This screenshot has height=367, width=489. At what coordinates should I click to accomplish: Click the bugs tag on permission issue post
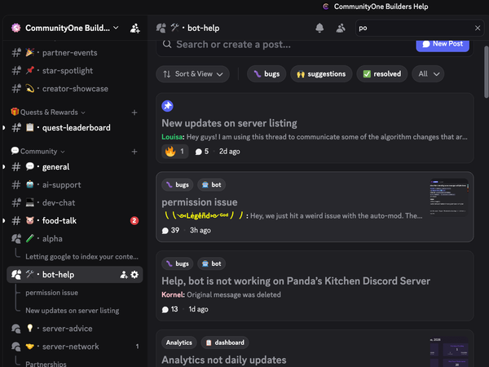point(178,185)
